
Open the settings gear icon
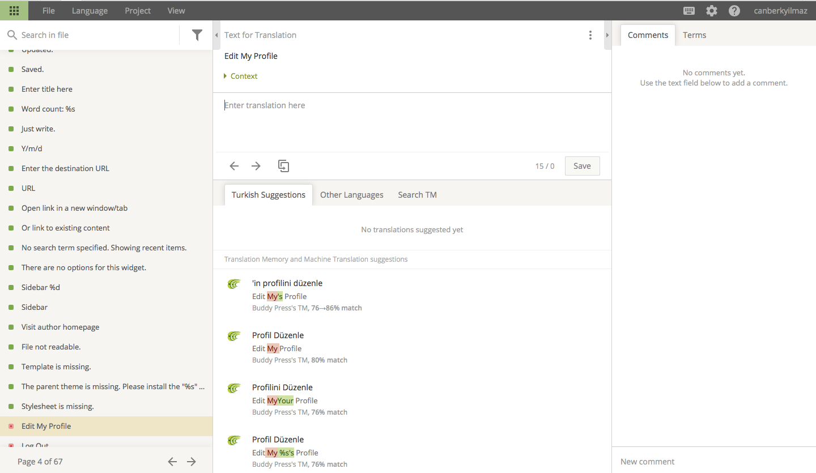click(x=712, y=11)
